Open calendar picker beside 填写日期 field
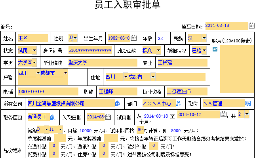 coord(251,26)
